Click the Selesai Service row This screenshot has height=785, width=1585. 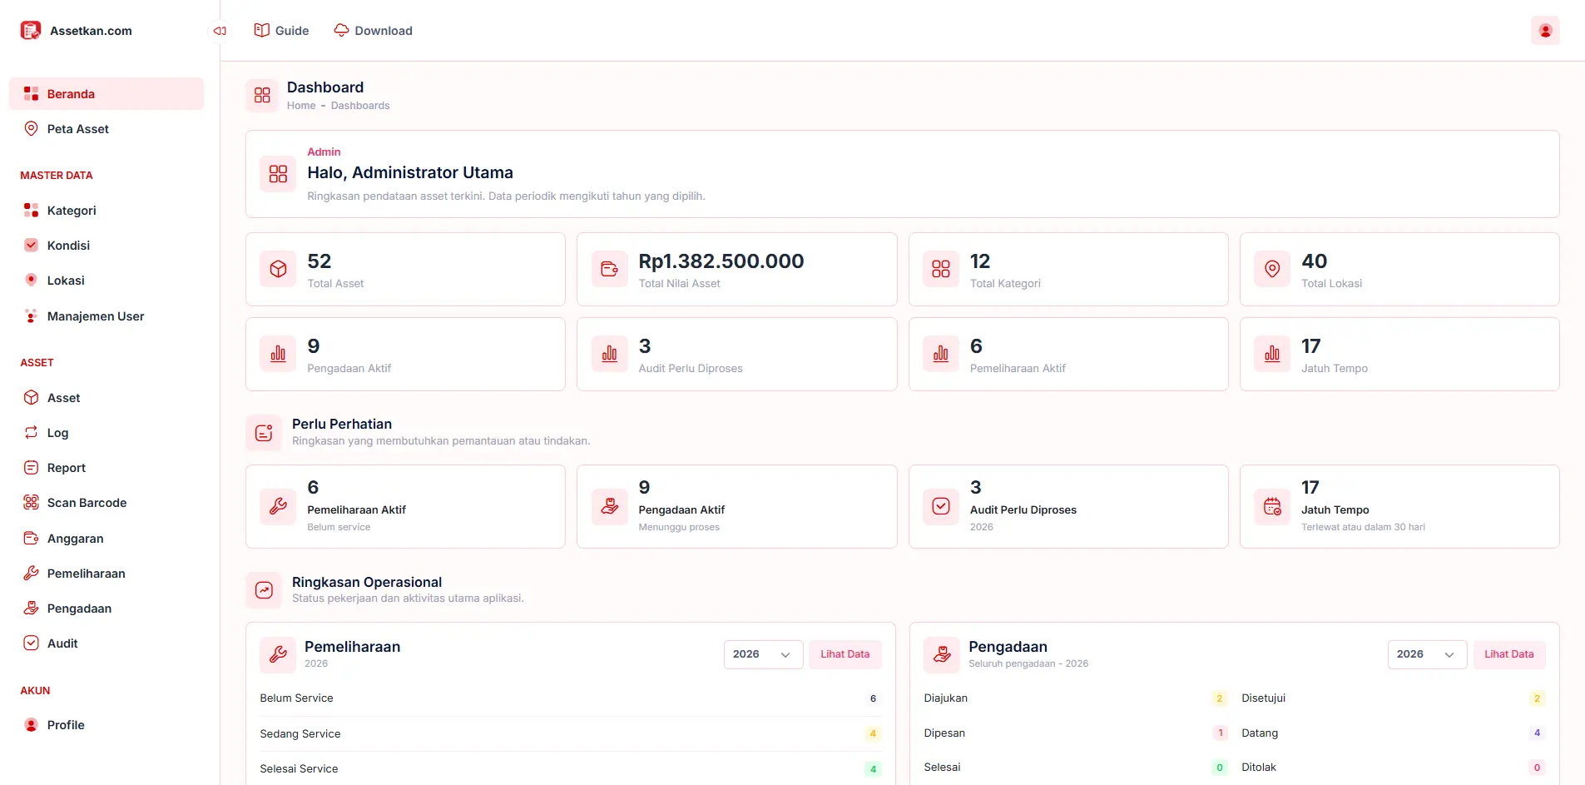[x=570, y=768]
